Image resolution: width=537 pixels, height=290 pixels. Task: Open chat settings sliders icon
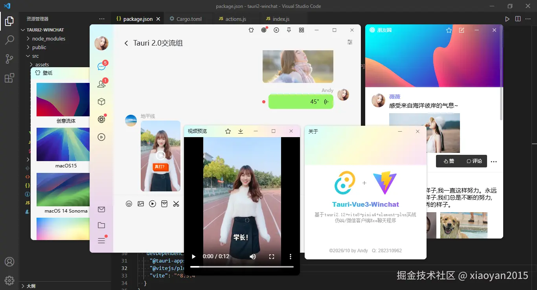point(350,42)
